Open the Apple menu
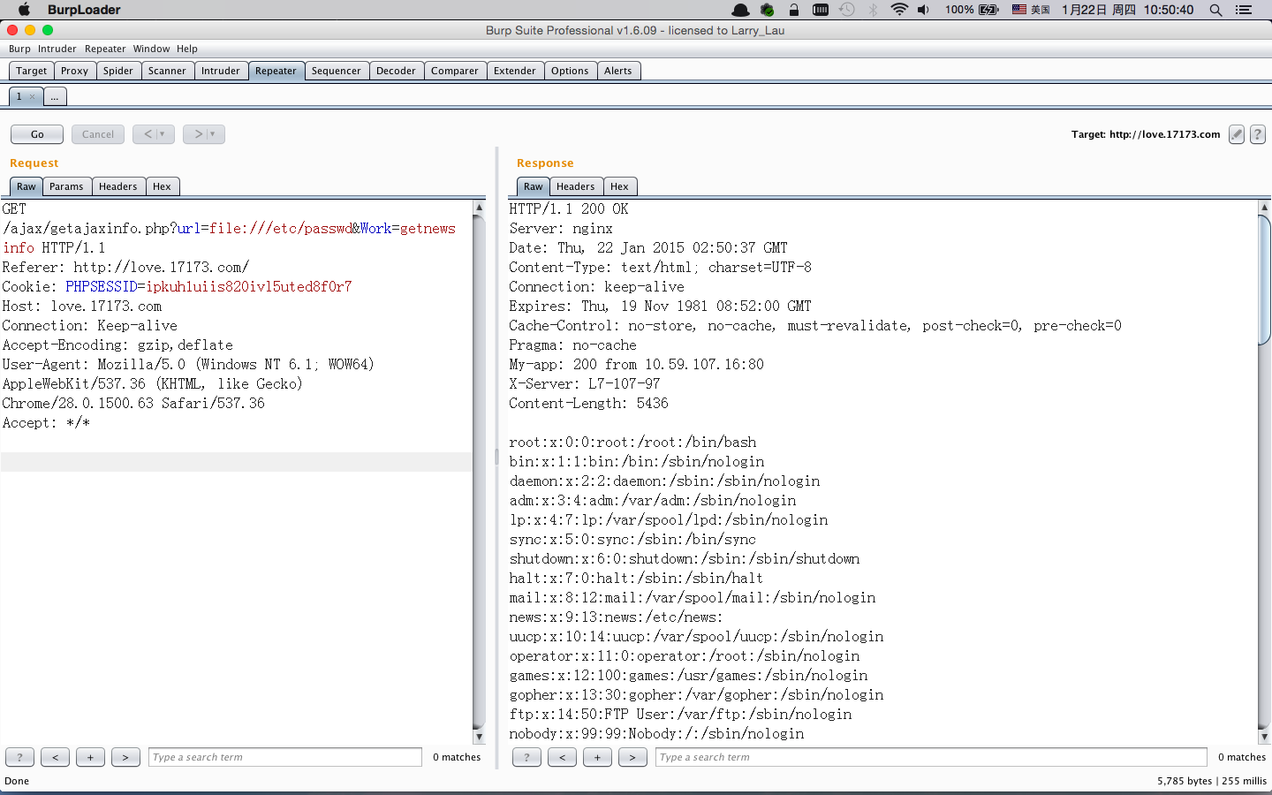Screen dimensions: 1272x795 pyautogui.click(x=25, y=10)
